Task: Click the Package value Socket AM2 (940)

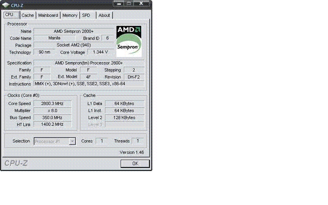Action: click(74, 45)
